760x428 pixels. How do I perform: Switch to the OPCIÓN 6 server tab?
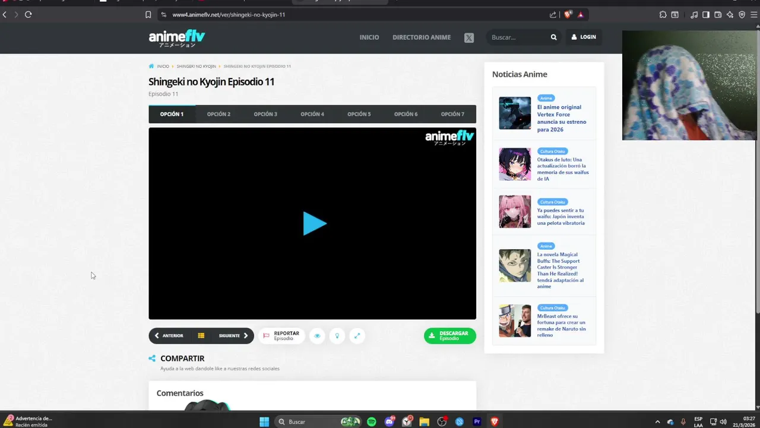coord(406,114)
